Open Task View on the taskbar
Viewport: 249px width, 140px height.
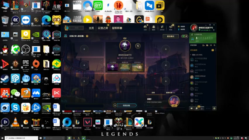tap(41, 138)
